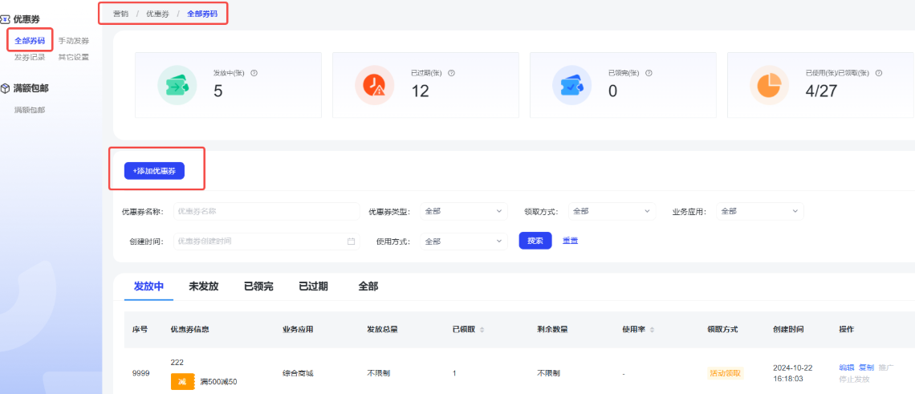The image size is (915, 394).
Task: Open 手动发券 in the sidebar
Action: tap(74, 40)
